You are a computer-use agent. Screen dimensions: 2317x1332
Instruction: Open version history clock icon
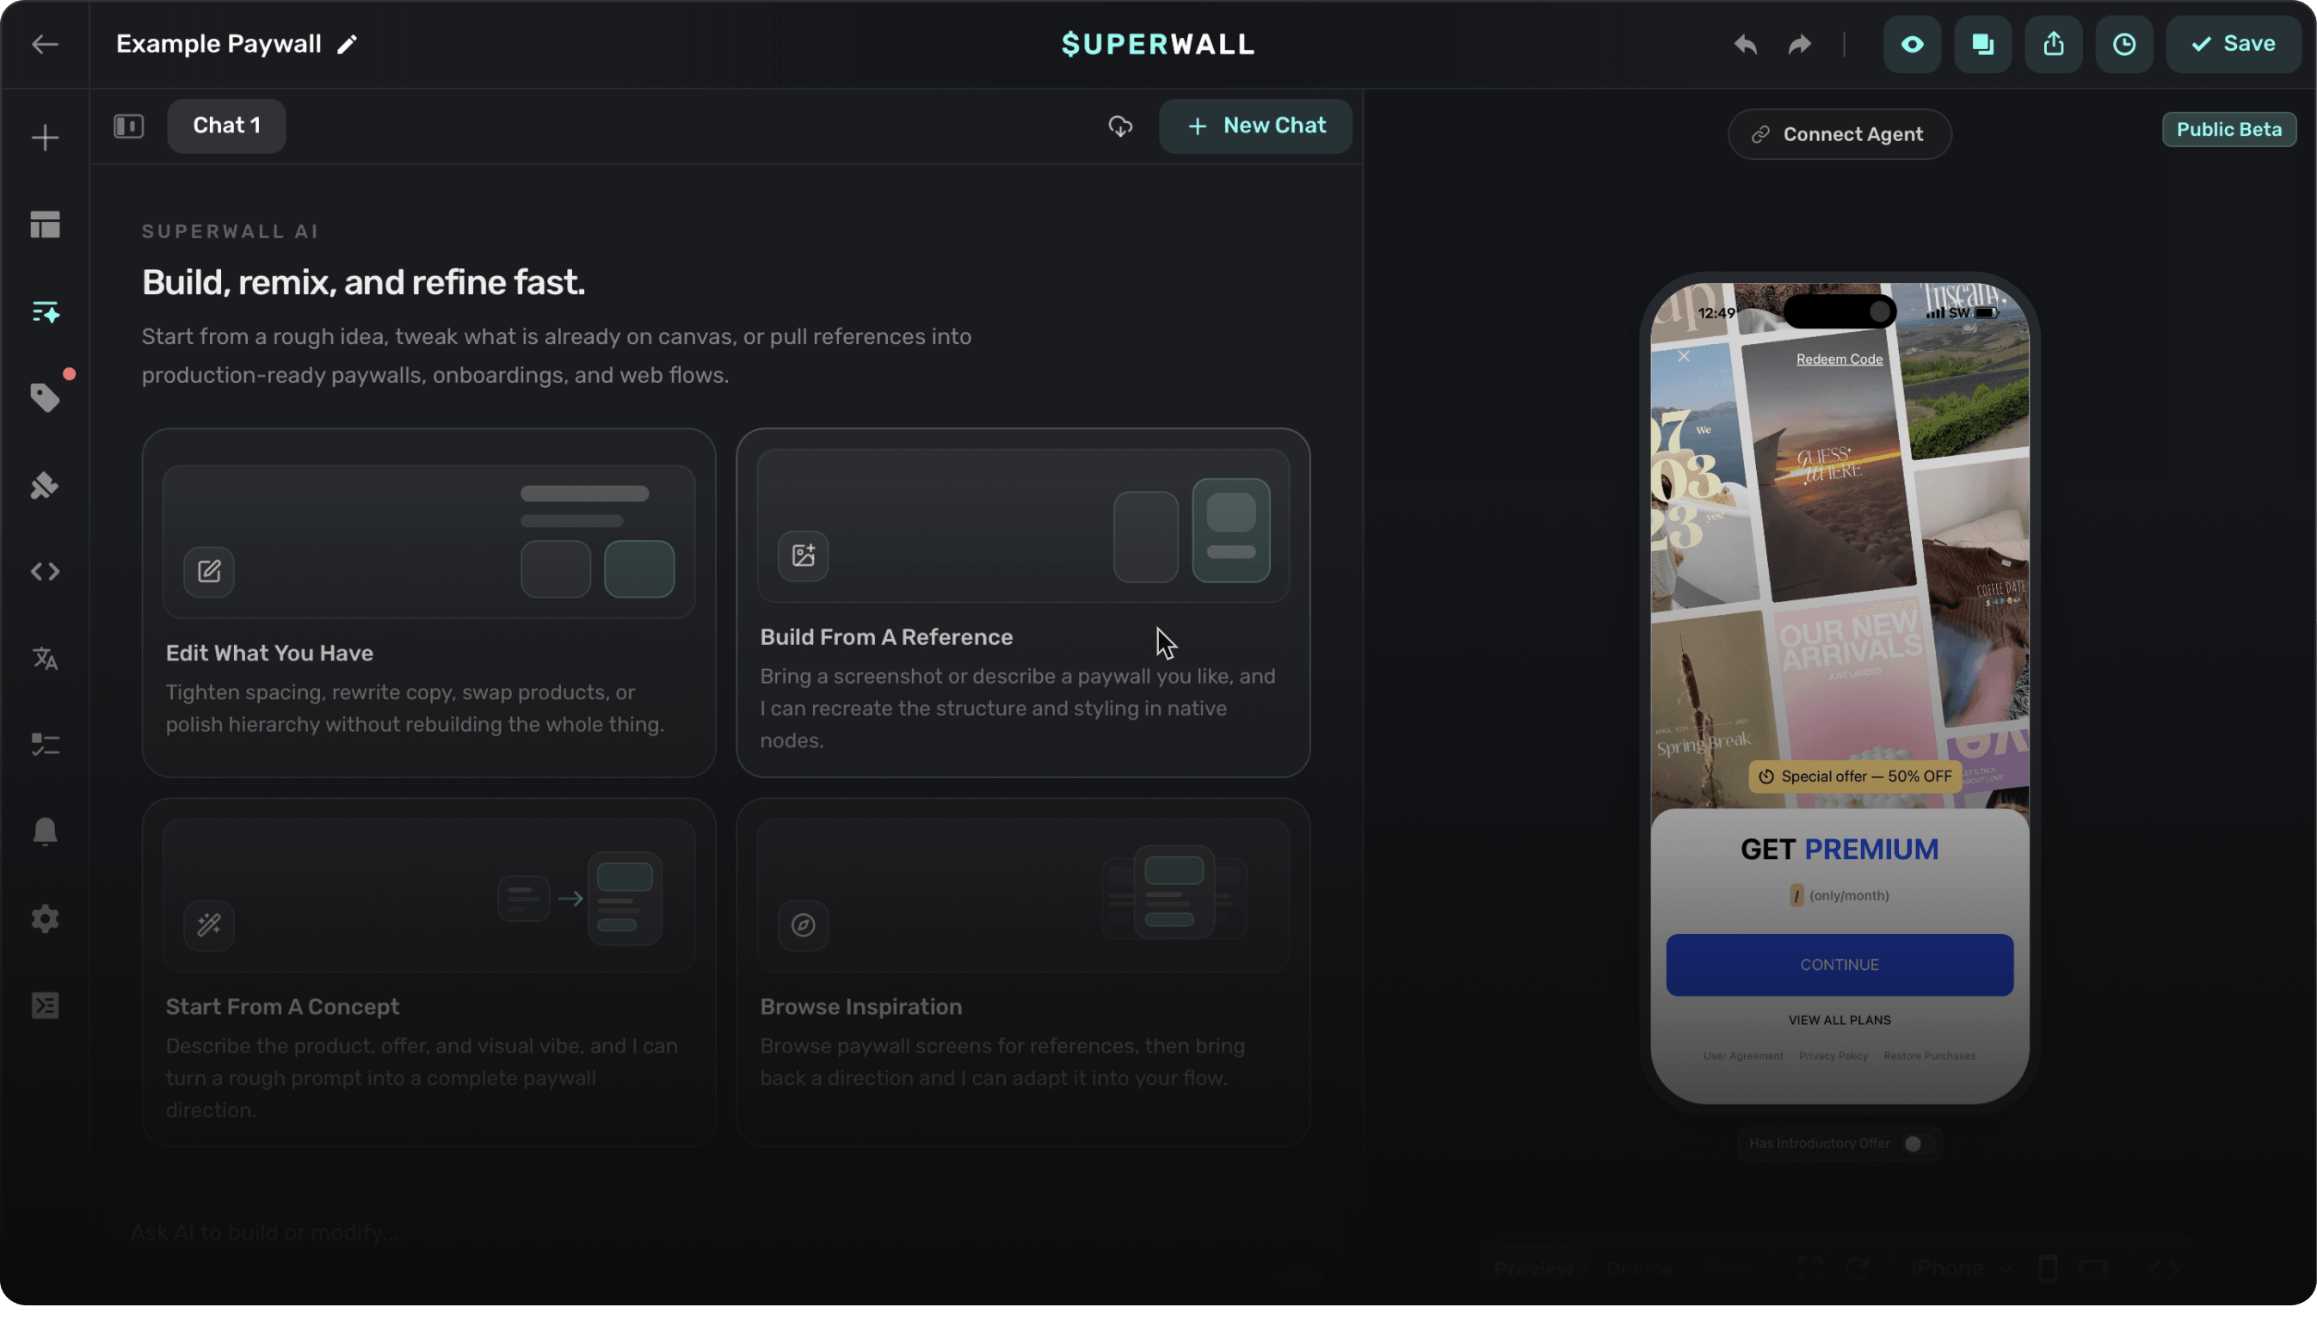click(x=2124, y=44)
